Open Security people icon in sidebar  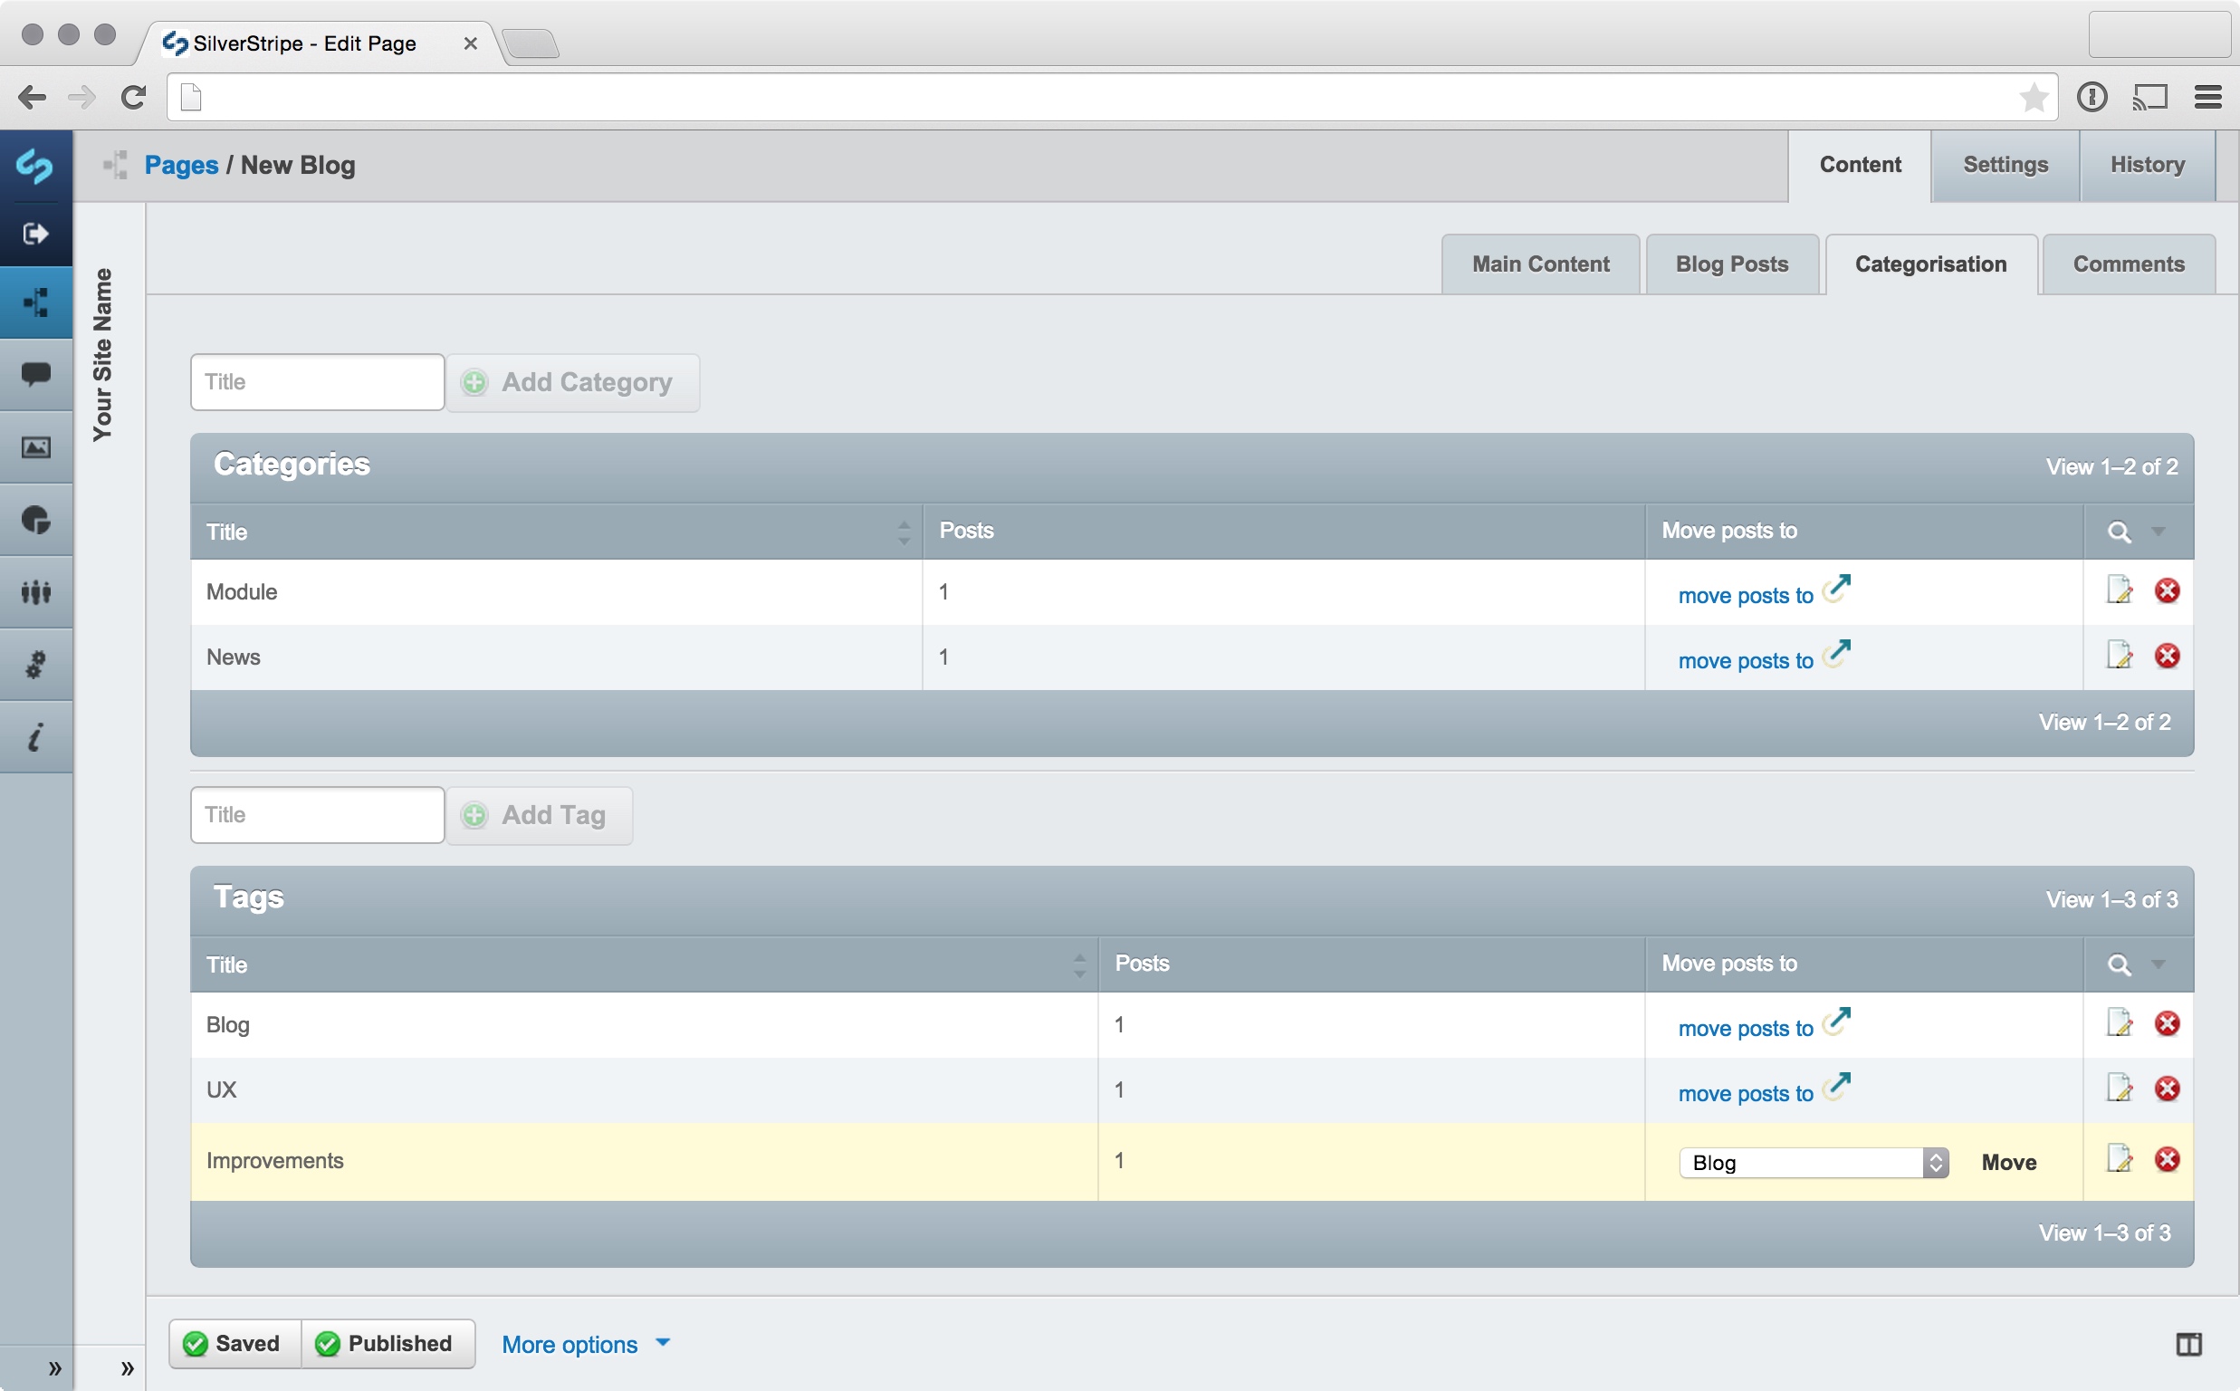pos(36,591)
